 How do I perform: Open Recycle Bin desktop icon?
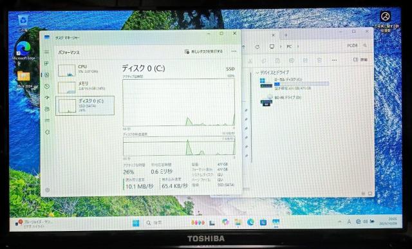point(23,23)
